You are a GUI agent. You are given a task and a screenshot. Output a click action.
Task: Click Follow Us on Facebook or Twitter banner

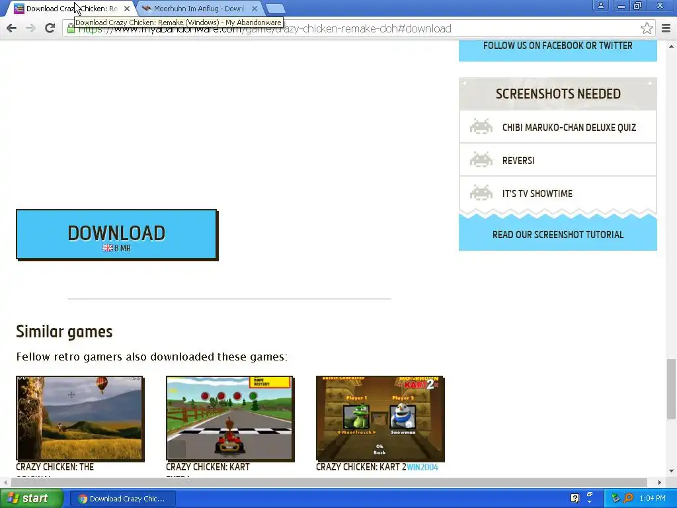point(557,46)
